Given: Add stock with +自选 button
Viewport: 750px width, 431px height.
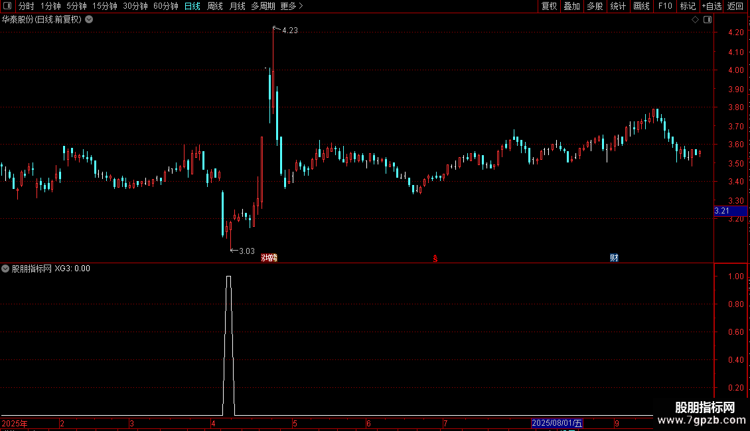Looking at the screenshot, I should (712, 6).
